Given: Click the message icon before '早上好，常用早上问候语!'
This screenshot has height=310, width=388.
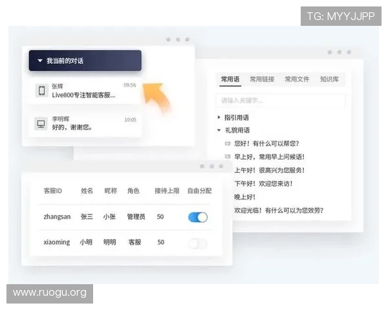Looking at the screenshot, I should [x=228, y=156].
